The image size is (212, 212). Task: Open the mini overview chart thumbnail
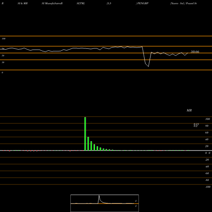pyautogui.click(x=105, y=203)
